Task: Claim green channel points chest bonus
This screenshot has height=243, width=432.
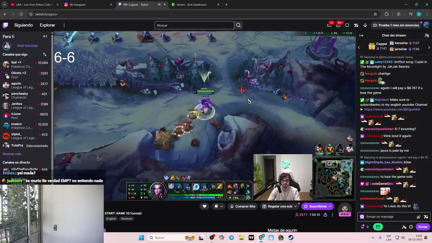Action: (378, 227)
